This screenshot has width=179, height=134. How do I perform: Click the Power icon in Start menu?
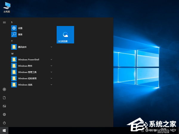point(4,123)
